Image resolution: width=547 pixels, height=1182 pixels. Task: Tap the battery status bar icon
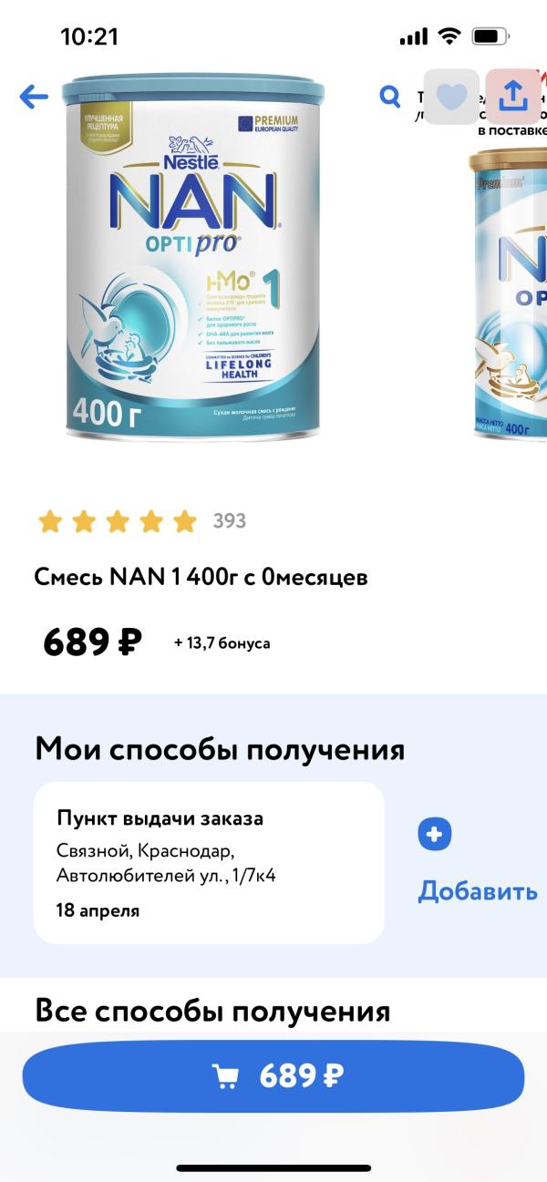point(491,36)
